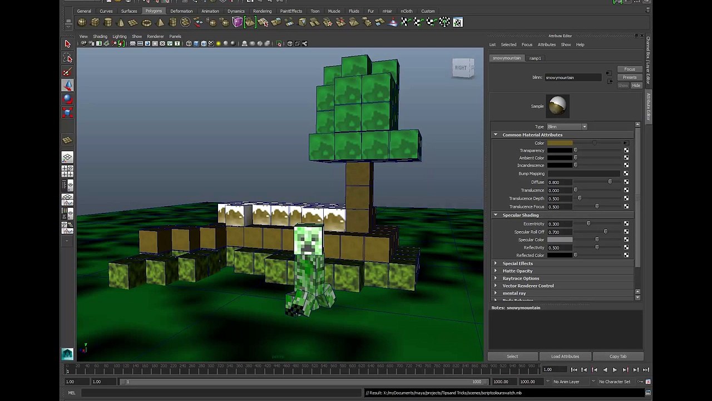The width and height of the screenshot is (712, 401).
Task: Click the material Color swatch
Action: (x=560, y=143)
